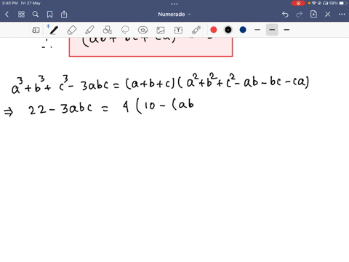
Task: Select the Shapes tool
Action: [107, 30]
